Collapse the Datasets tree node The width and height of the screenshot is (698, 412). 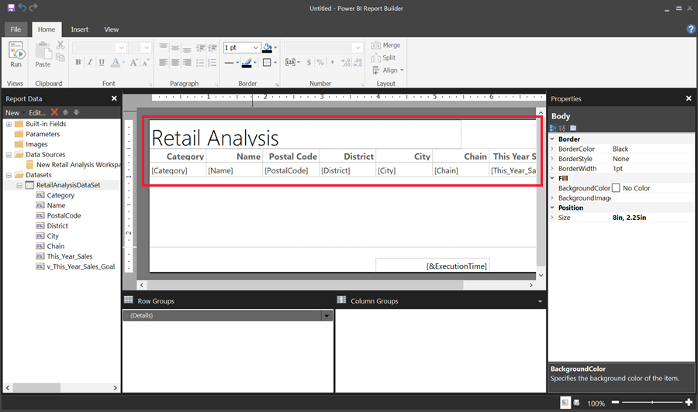coord(9,175)
